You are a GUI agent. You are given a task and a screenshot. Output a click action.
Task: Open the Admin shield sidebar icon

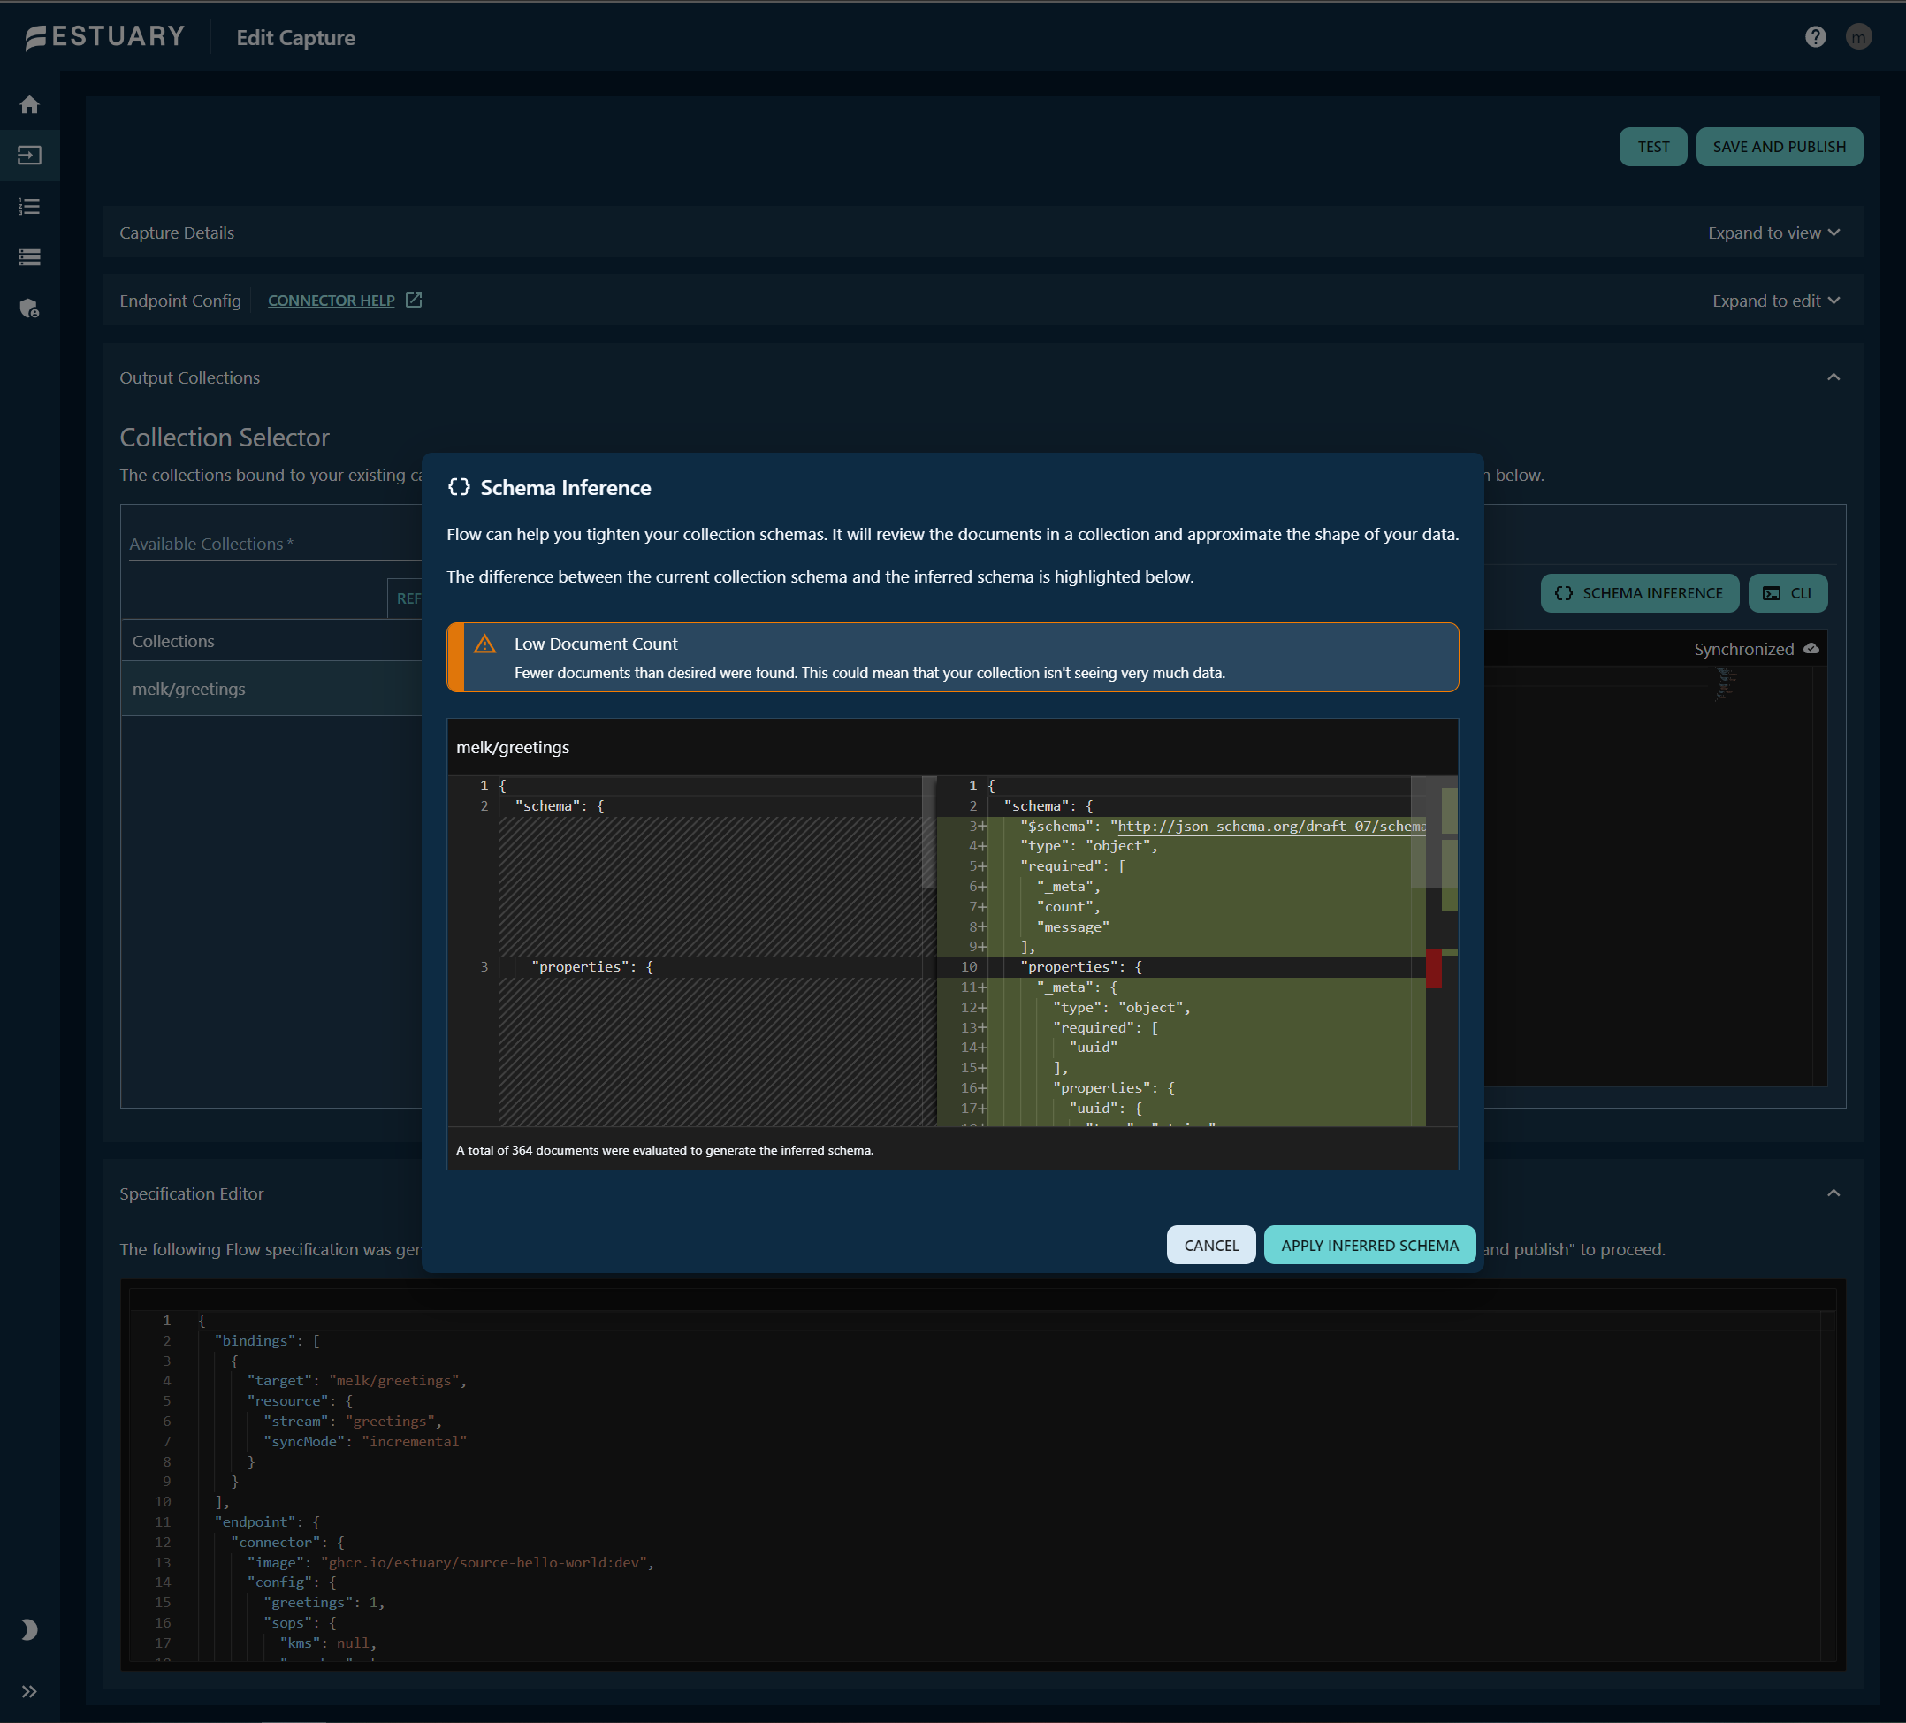[29, 309]
